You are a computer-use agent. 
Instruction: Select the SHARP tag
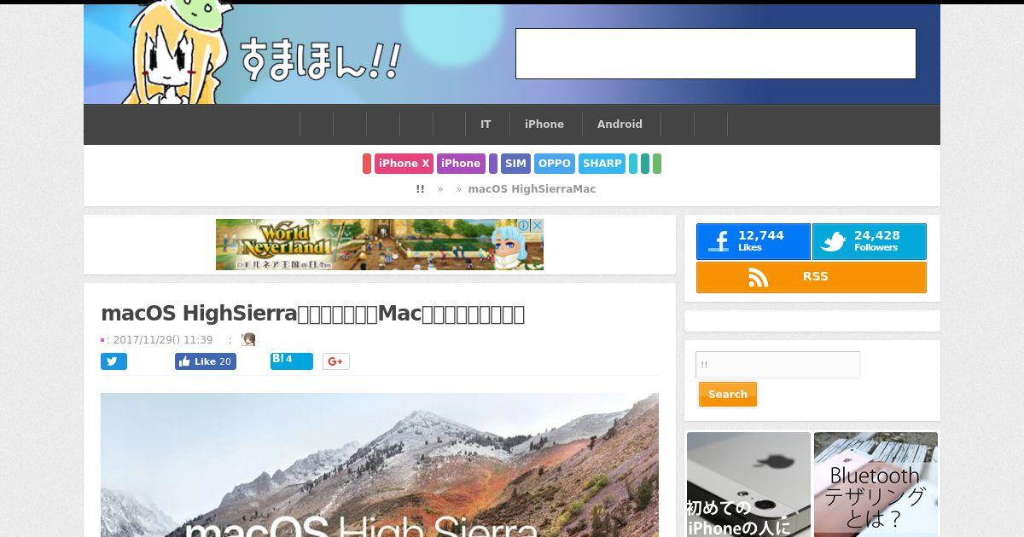[602, 164]
